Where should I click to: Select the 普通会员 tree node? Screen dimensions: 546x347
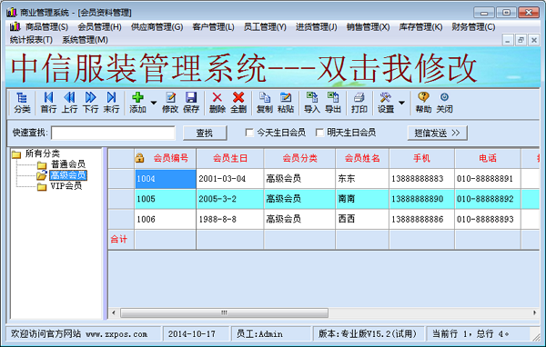click(x=68, y=164)
